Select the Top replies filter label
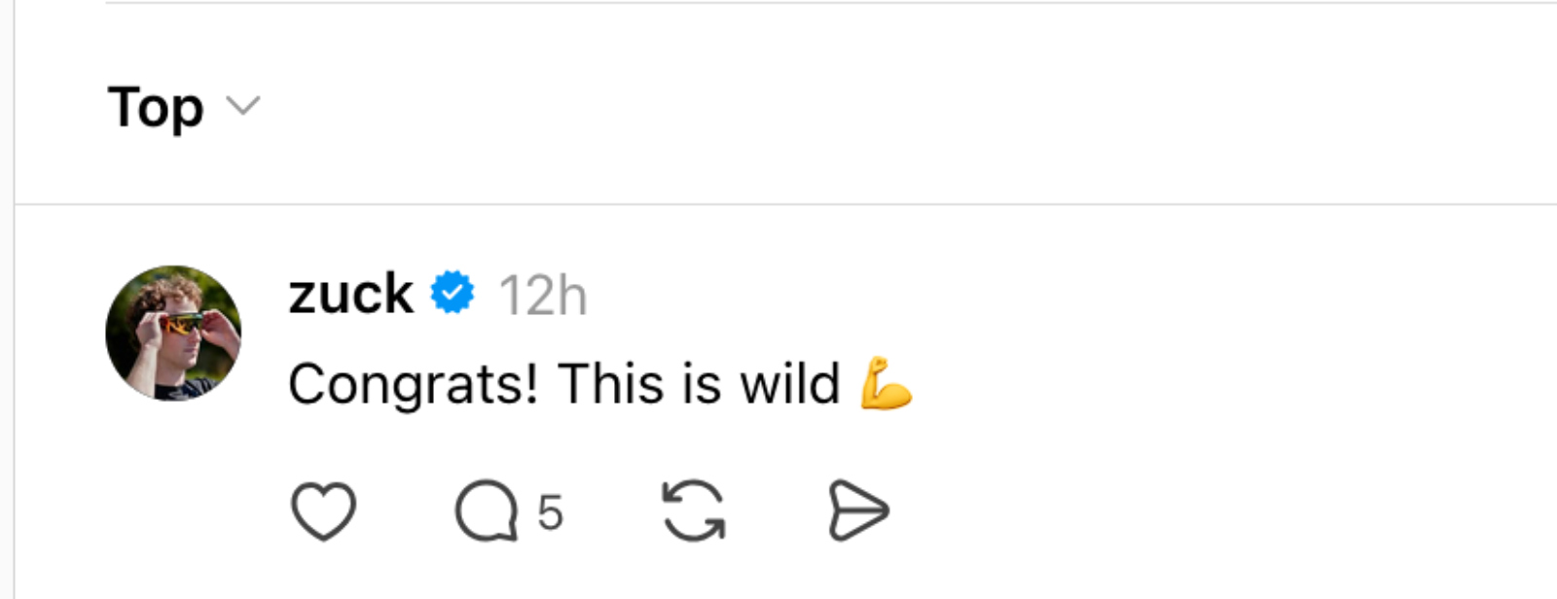 pos(156,107)
